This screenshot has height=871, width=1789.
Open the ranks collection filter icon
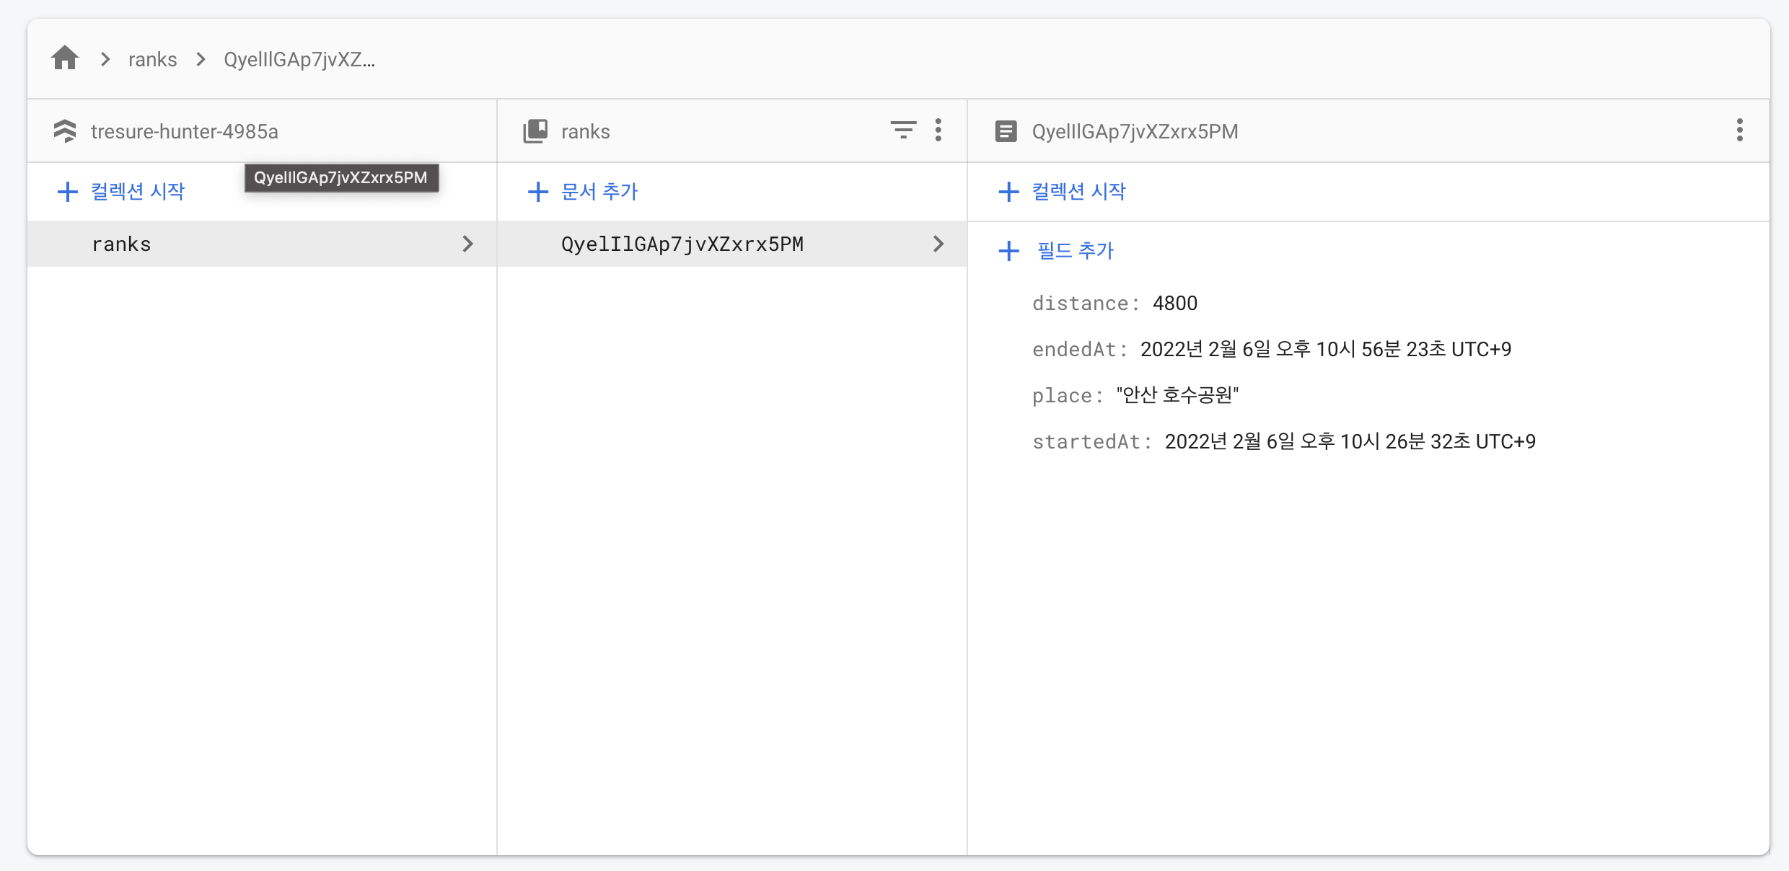point(902,131)
